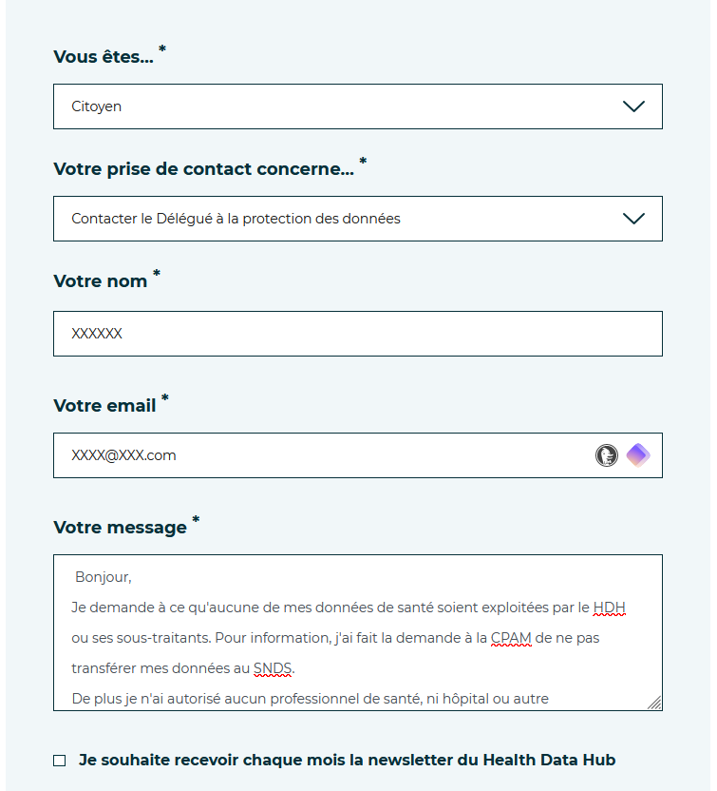Click the underlined word HDH in the message
This screenshot has height=791, width=717.
click(609, 608)
